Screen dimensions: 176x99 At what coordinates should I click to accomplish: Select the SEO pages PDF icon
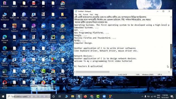tap(34, 4)
